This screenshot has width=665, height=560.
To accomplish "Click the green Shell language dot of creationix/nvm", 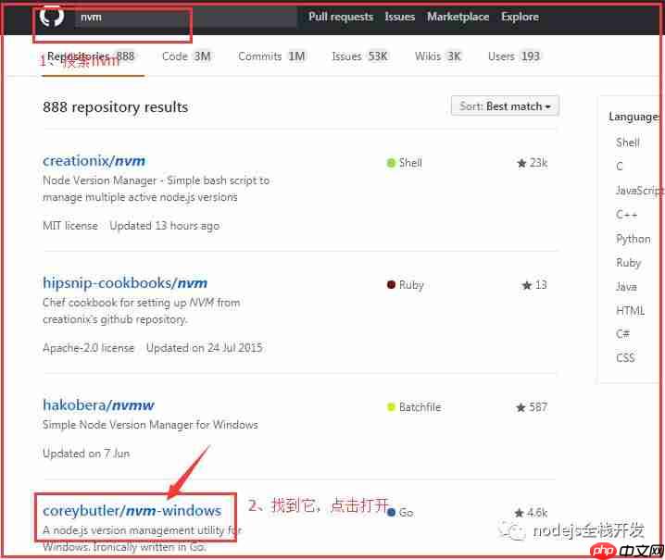I will click(x=391, y=163).
